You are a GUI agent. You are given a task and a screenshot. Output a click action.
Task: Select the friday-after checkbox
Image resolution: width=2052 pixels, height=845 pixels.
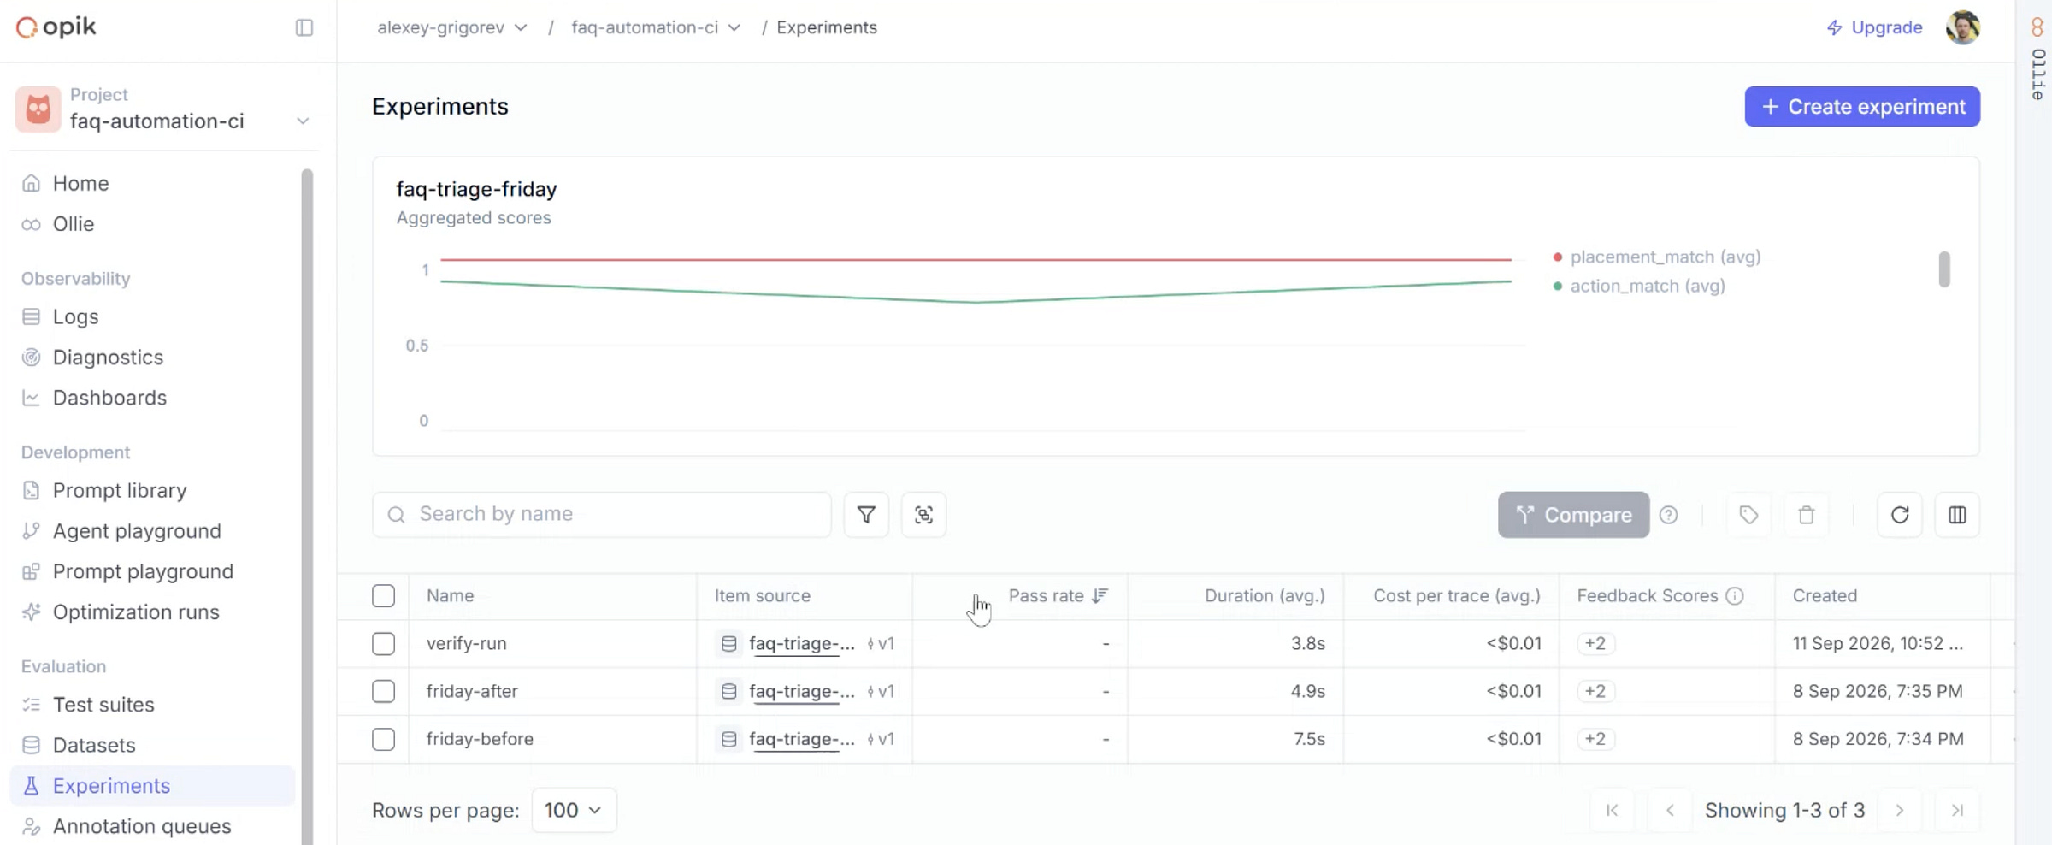point(383,691)
